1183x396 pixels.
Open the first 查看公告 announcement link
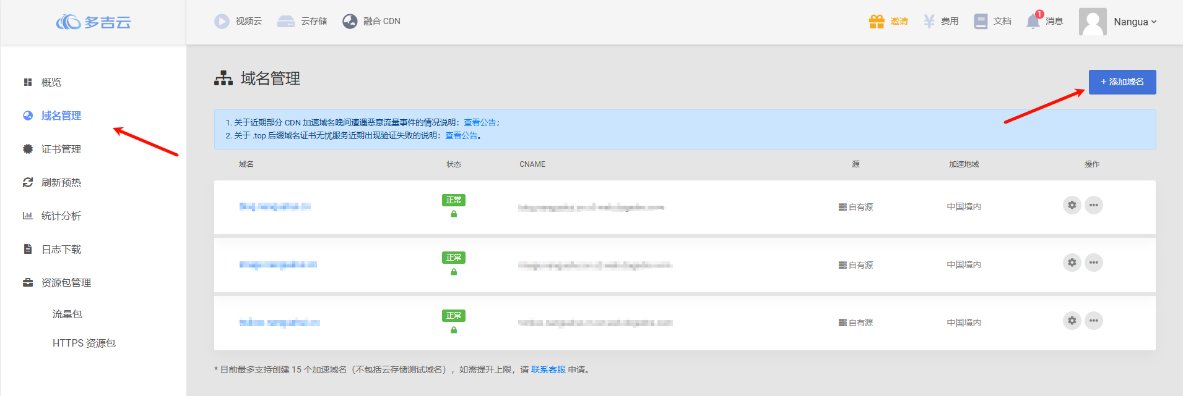[x=480, y=122]
